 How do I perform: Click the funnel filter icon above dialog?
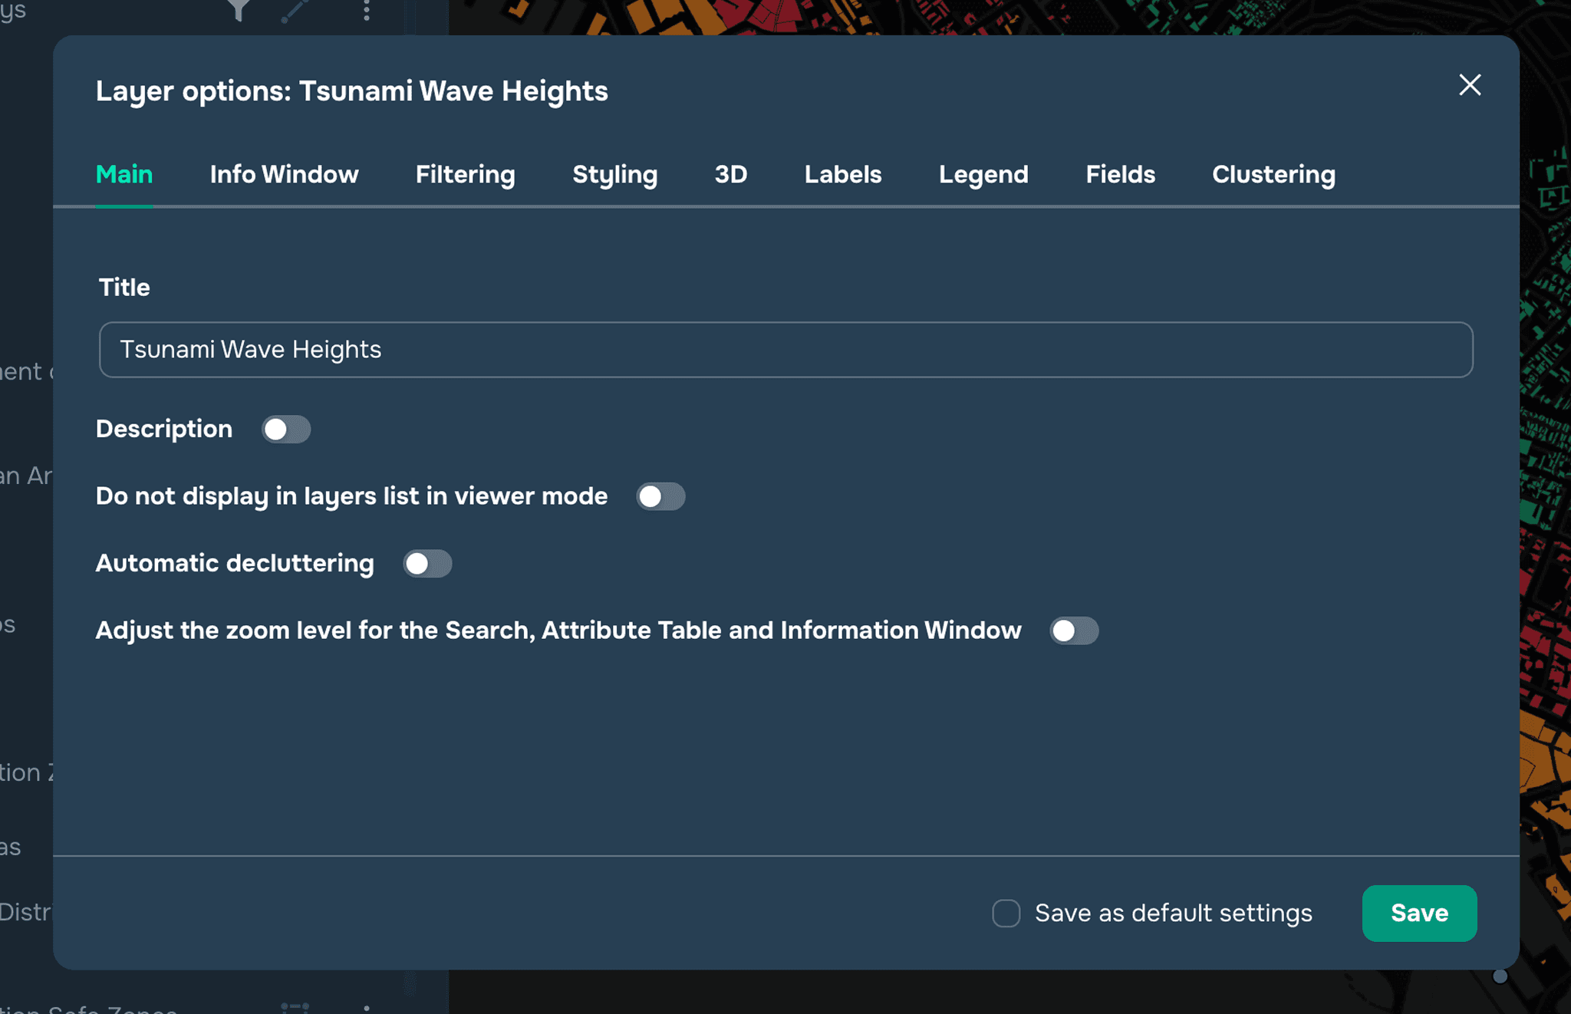click(x=239, y=9)
